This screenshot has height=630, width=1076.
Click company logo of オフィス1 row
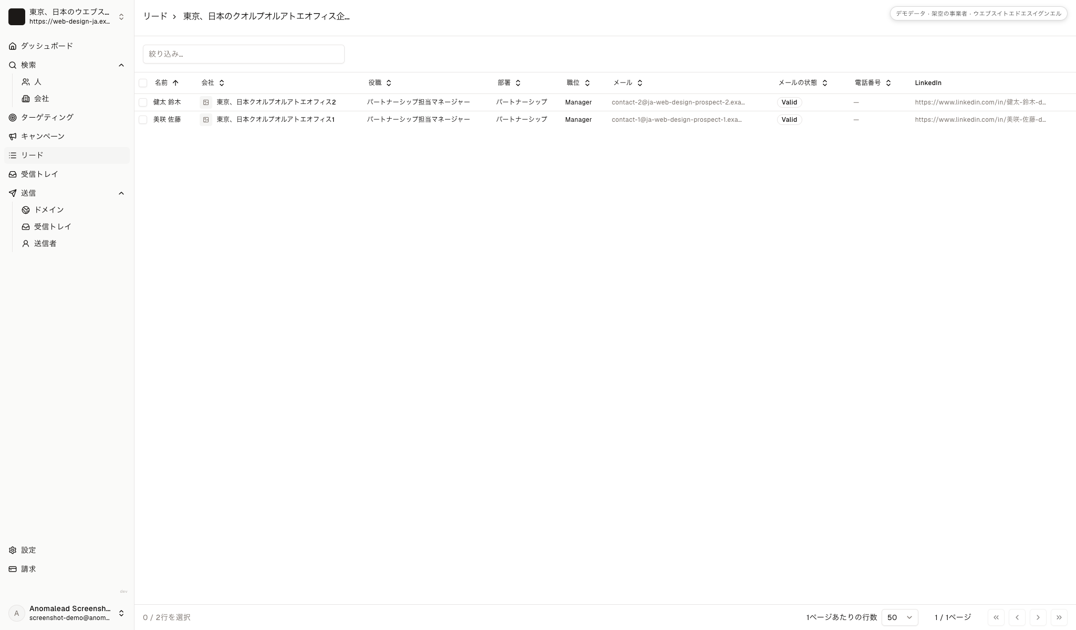point(206,120)
